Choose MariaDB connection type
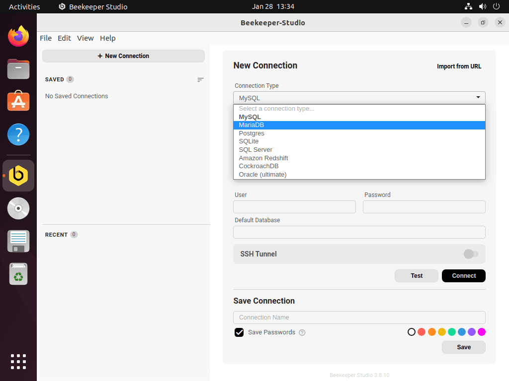509x381 pixels. [x=359, y=125]
